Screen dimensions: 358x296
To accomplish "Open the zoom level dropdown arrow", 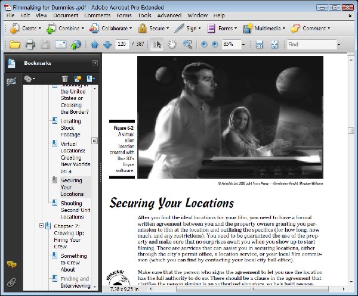I will [x=243, y=45].
